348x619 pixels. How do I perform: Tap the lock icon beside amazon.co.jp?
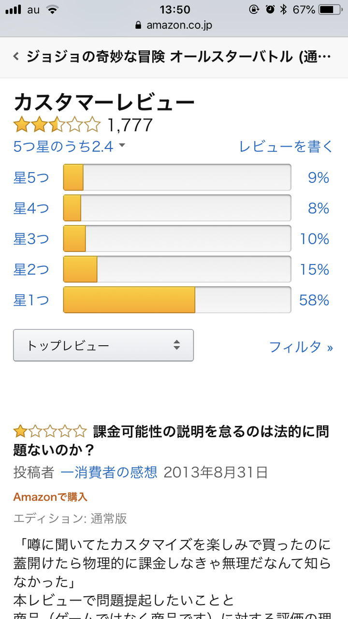[139, 25]
